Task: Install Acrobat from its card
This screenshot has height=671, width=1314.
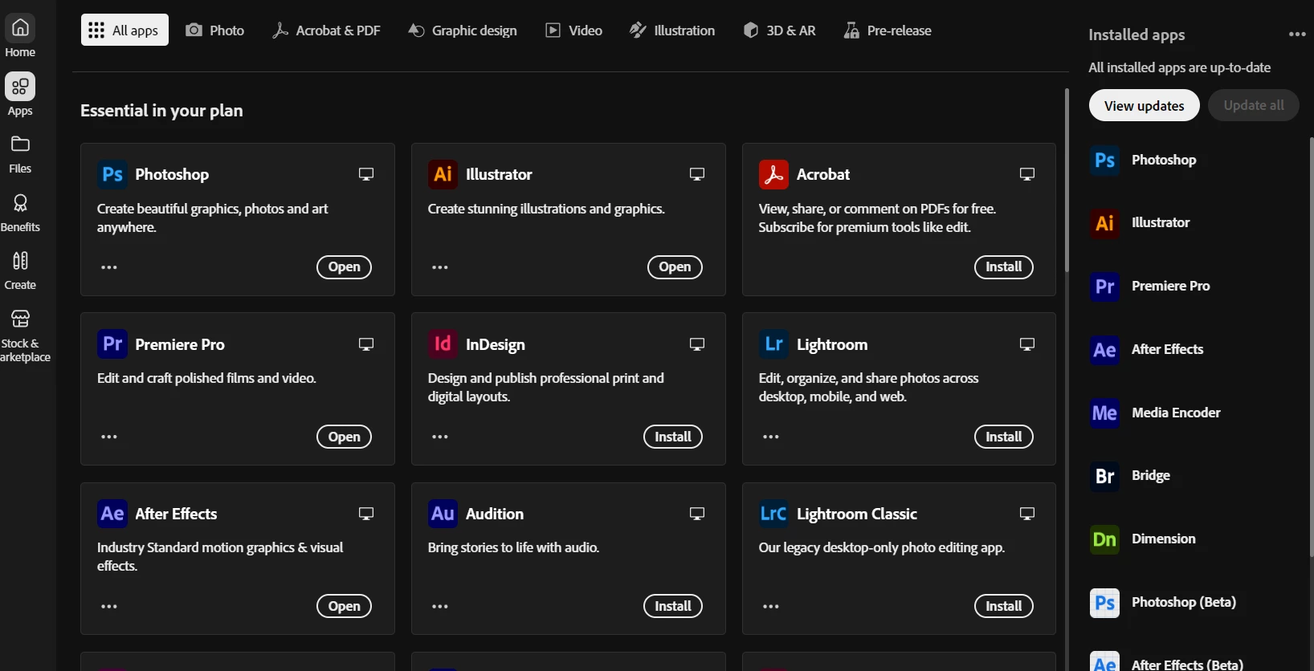Action: tap(1004, 267)
